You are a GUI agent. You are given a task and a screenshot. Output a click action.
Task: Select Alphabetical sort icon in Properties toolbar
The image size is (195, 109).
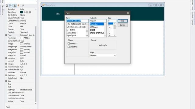[x=11, y=5]
